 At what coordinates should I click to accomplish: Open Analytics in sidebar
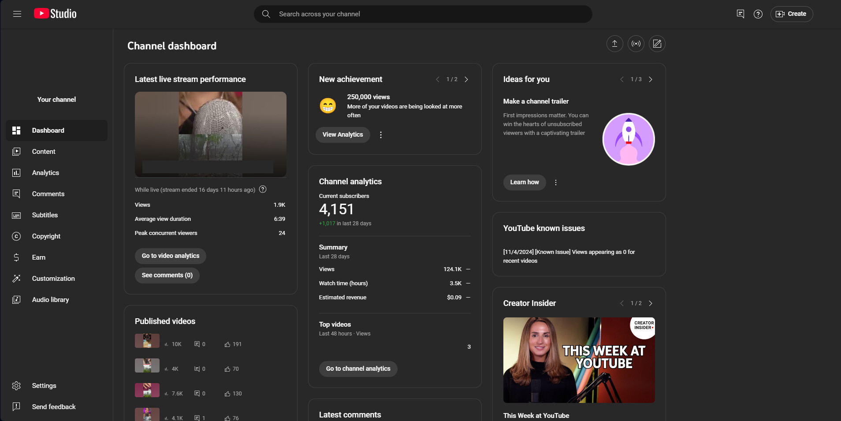[56, 173]
